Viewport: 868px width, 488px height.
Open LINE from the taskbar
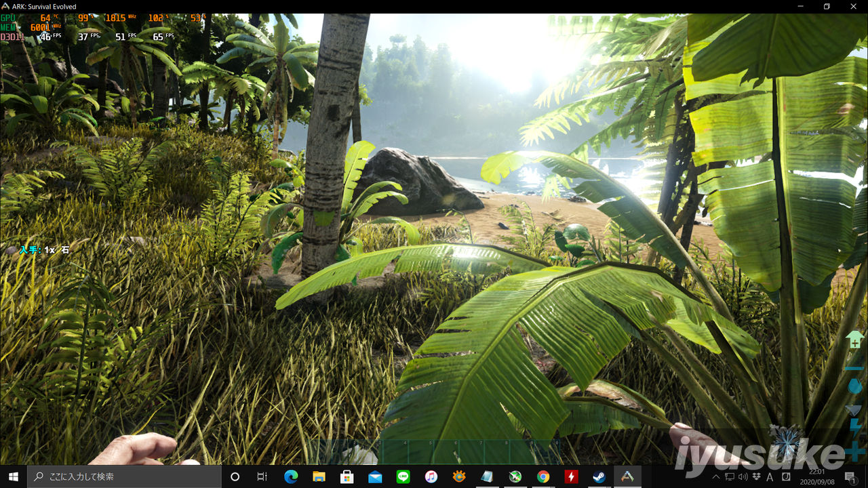pos(403,476)
